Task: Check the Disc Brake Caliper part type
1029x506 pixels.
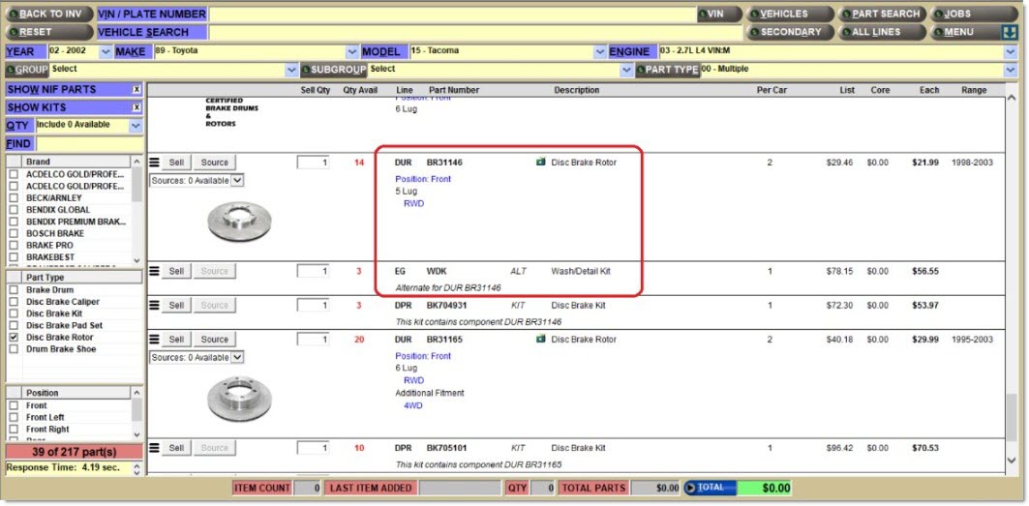Action: (14, 302)
